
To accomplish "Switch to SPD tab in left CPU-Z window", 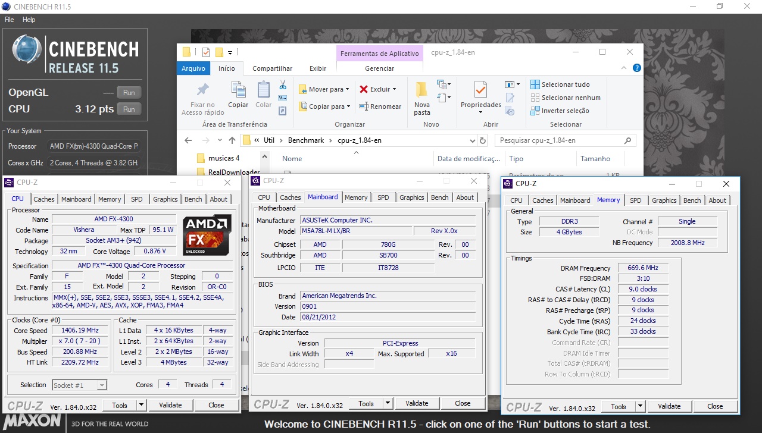I will pos(137,199).
